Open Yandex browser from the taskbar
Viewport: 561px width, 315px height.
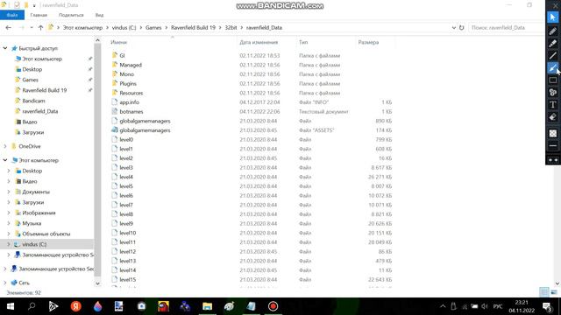(x=76, y=306)
